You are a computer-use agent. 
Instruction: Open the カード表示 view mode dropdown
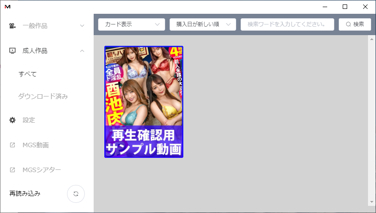click(132, 24)
